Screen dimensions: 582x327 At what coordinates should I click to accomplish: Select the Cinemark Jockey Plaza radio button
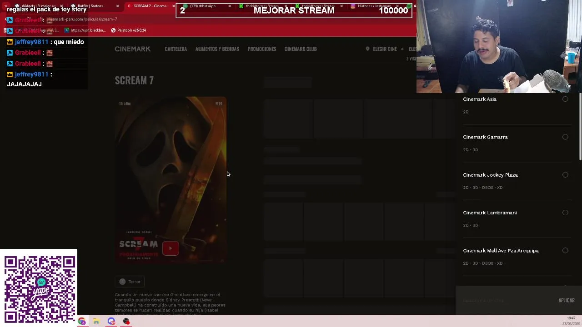565,175
